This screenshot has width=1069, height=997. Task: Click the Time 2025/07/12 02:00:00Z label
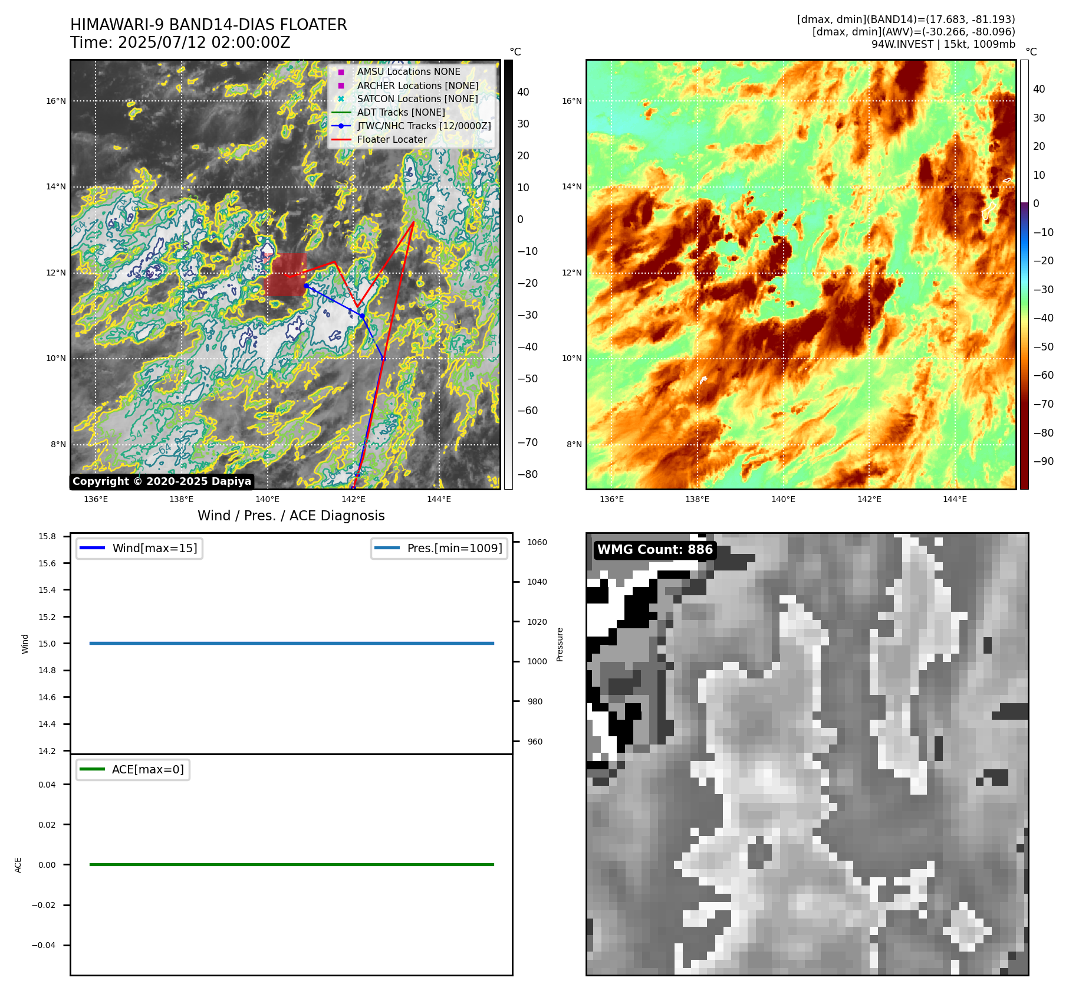pos(180,43)
